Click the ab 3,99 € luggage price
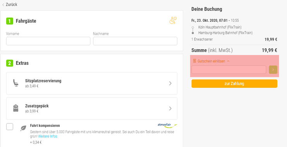 tap(32, 111)
